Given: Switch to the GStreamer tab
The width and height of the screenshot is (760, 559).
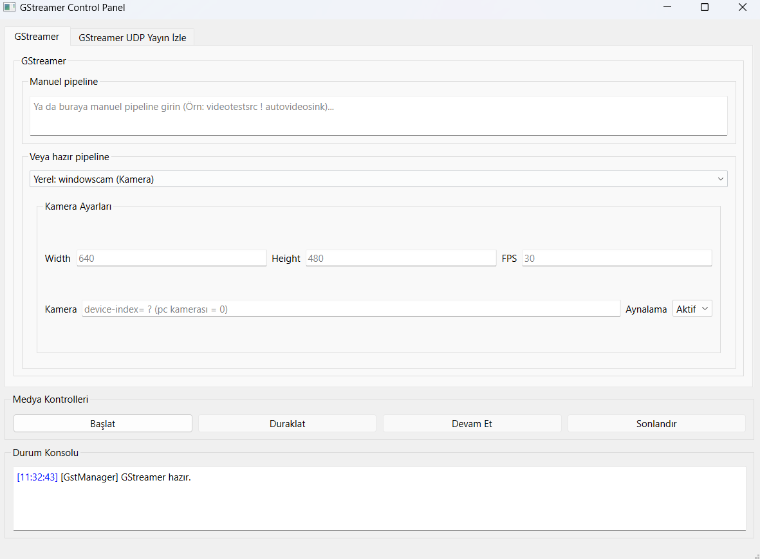Looking at the screenshot, I should pos(37,37).
